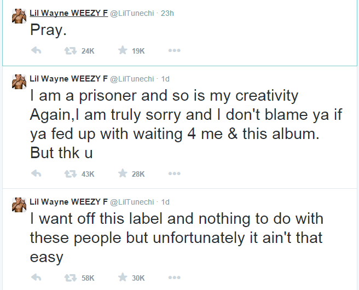Favorite the "I want off this label" tweet

pos(123,278)
